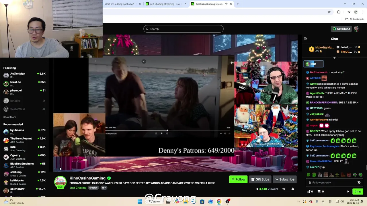
Task: Insert the red angry face emote
Action: pyautogui.click(x=349, y=175)
